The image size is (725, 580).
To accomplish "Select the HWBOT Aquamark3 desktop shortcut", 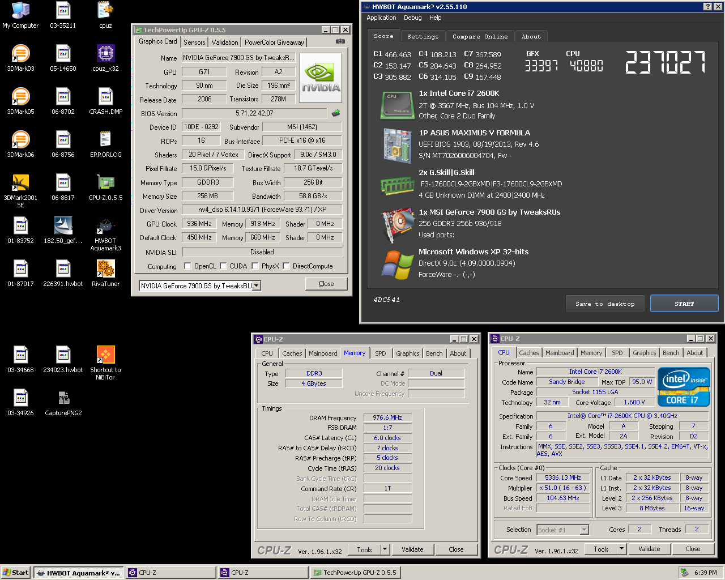I will coord(105,234).
